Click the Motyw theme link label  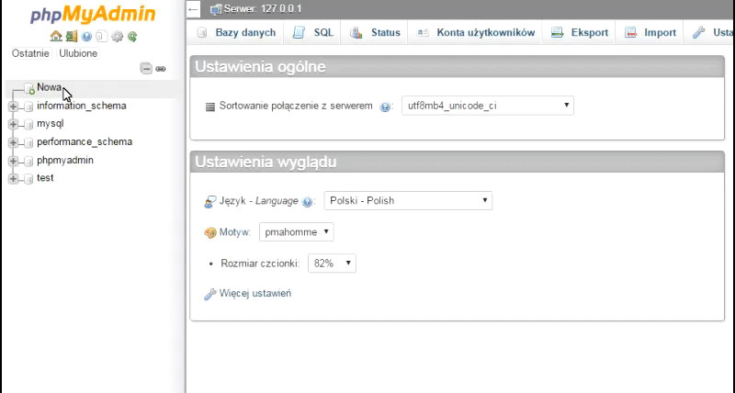[x=235, y=232]
